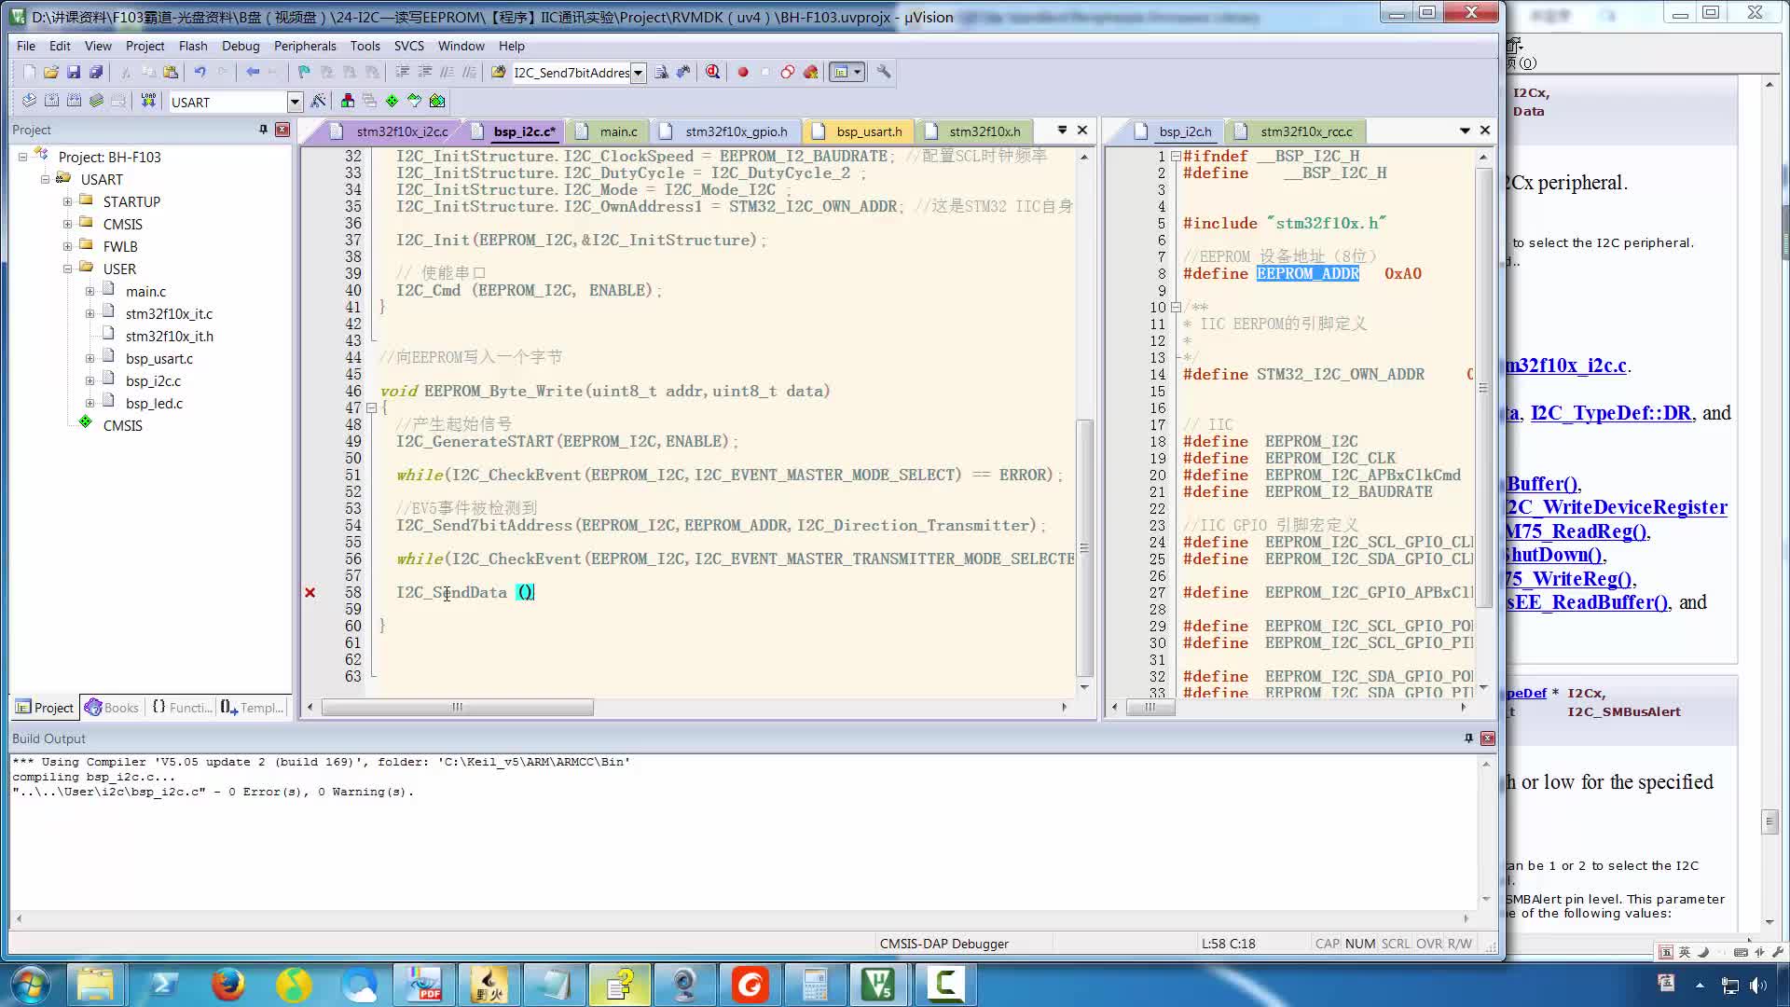This screenshot has width=1790, height=1007.
Task: Create a new file with toolbar icon
Action: [29, 72]
